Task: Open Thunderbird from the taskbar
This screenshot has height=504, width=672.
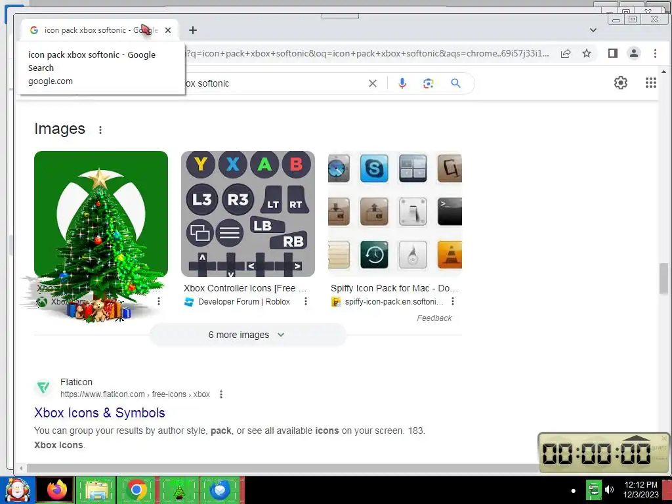Action: click(x=220, y=490)
